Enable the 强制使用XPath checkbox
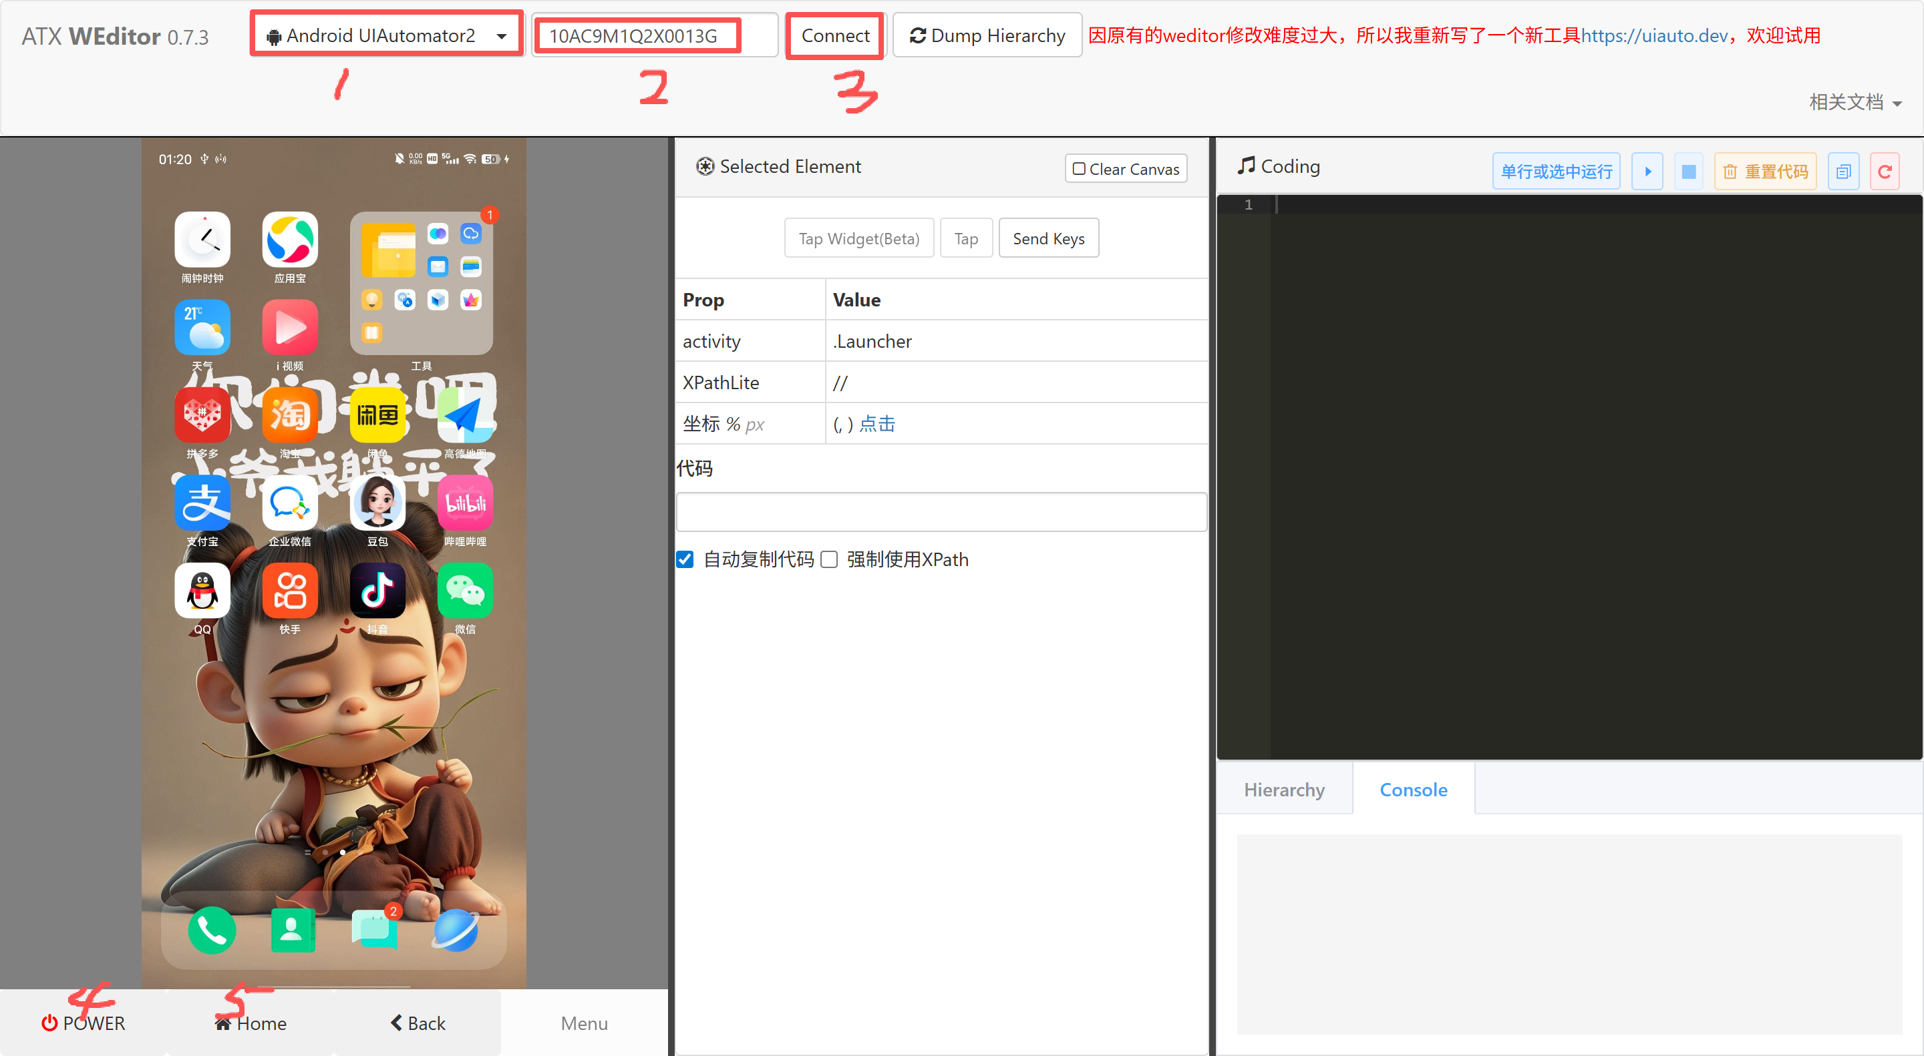This screenshot has height=1056, width=1924. [829, 559]
